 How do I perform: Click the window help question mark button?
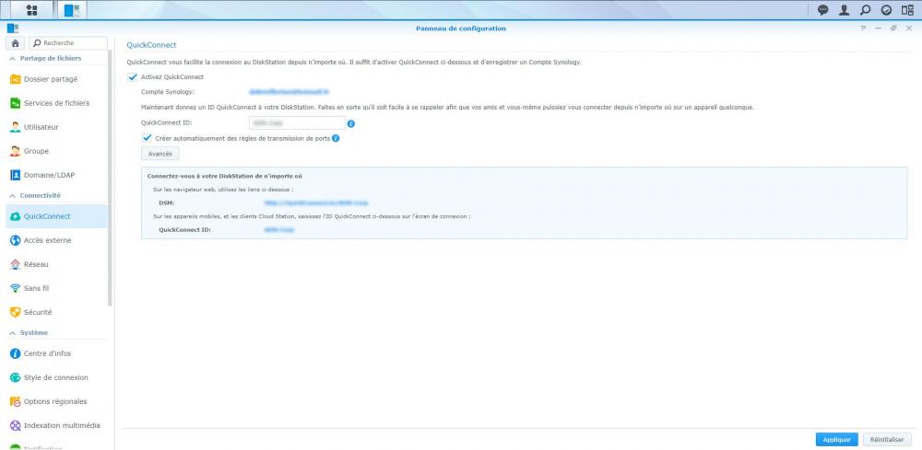click(863, 29)
